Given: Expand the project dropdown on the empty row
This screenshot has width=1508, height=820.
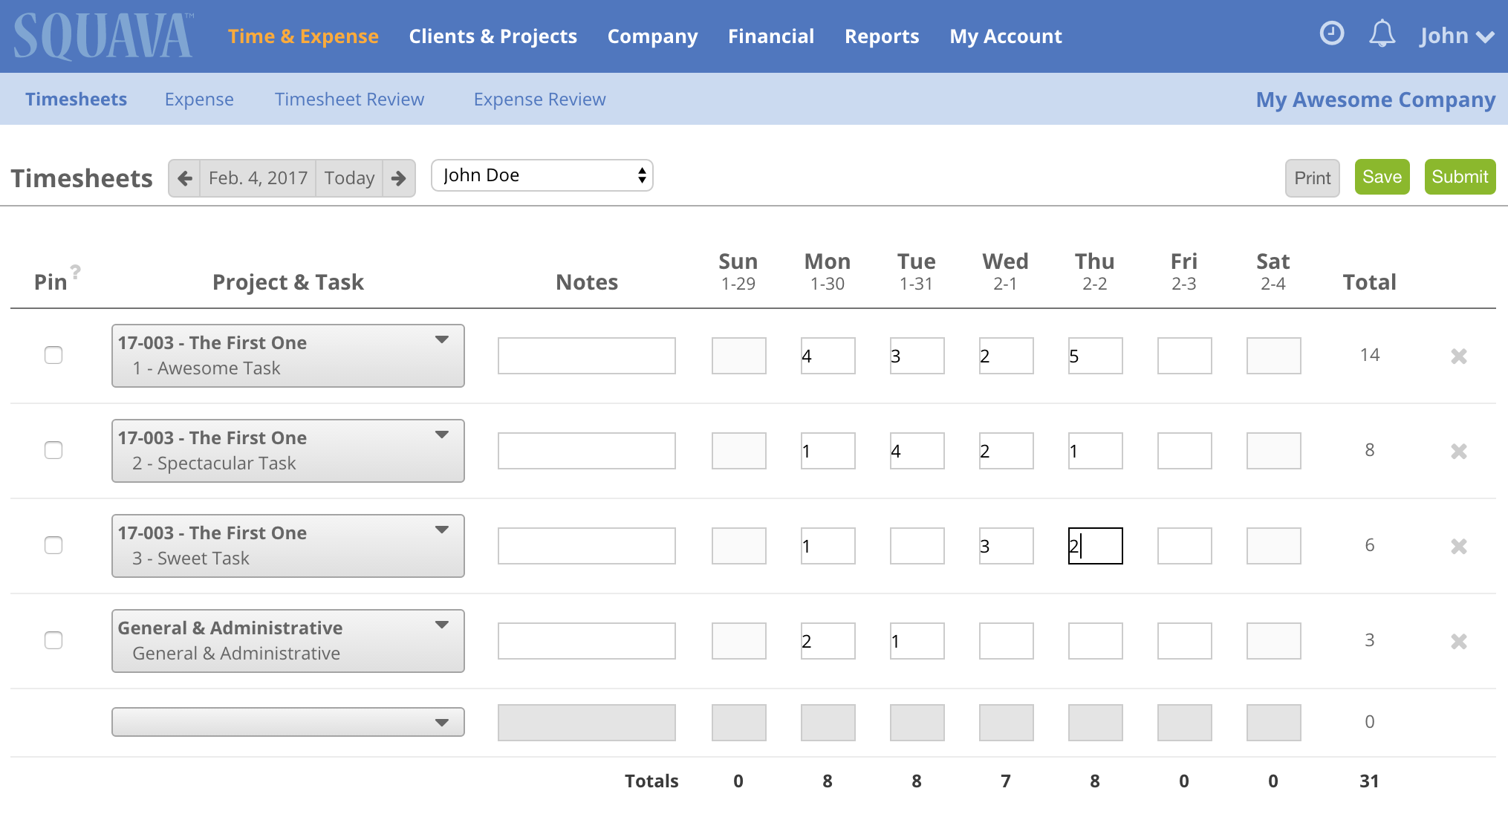Looking at the screenshot, I should [x=443, y=721].
